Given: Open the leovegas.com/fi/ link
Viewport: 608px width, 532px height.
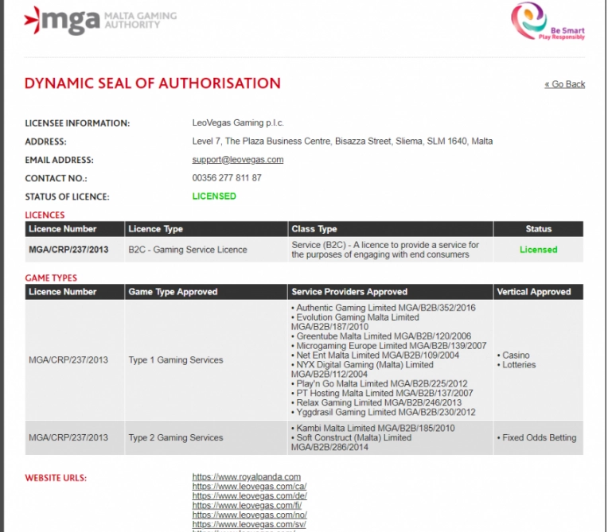Looking at the screenshot, I should tap(247, 505).
